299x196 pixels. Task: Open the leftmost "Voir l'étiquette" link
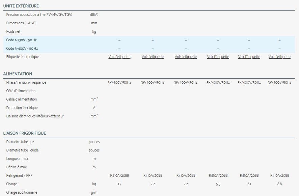tap(119, 57)
